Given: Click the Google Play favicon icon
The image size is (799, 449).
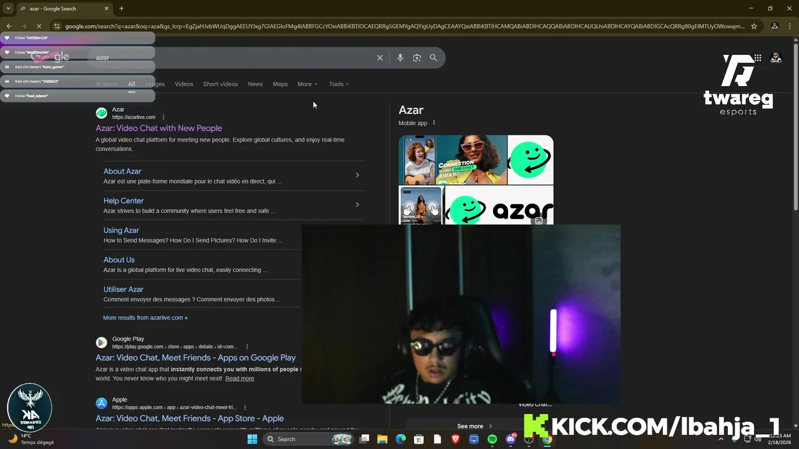Looking at the screenshot, I should pyautogui.click(x=101, y=342).
